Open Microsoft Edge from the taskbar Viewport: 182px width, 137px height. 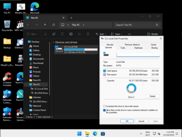pos(95,134)
